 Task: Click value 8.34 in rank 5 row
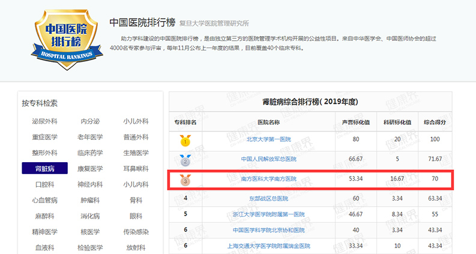click(397, 214)
